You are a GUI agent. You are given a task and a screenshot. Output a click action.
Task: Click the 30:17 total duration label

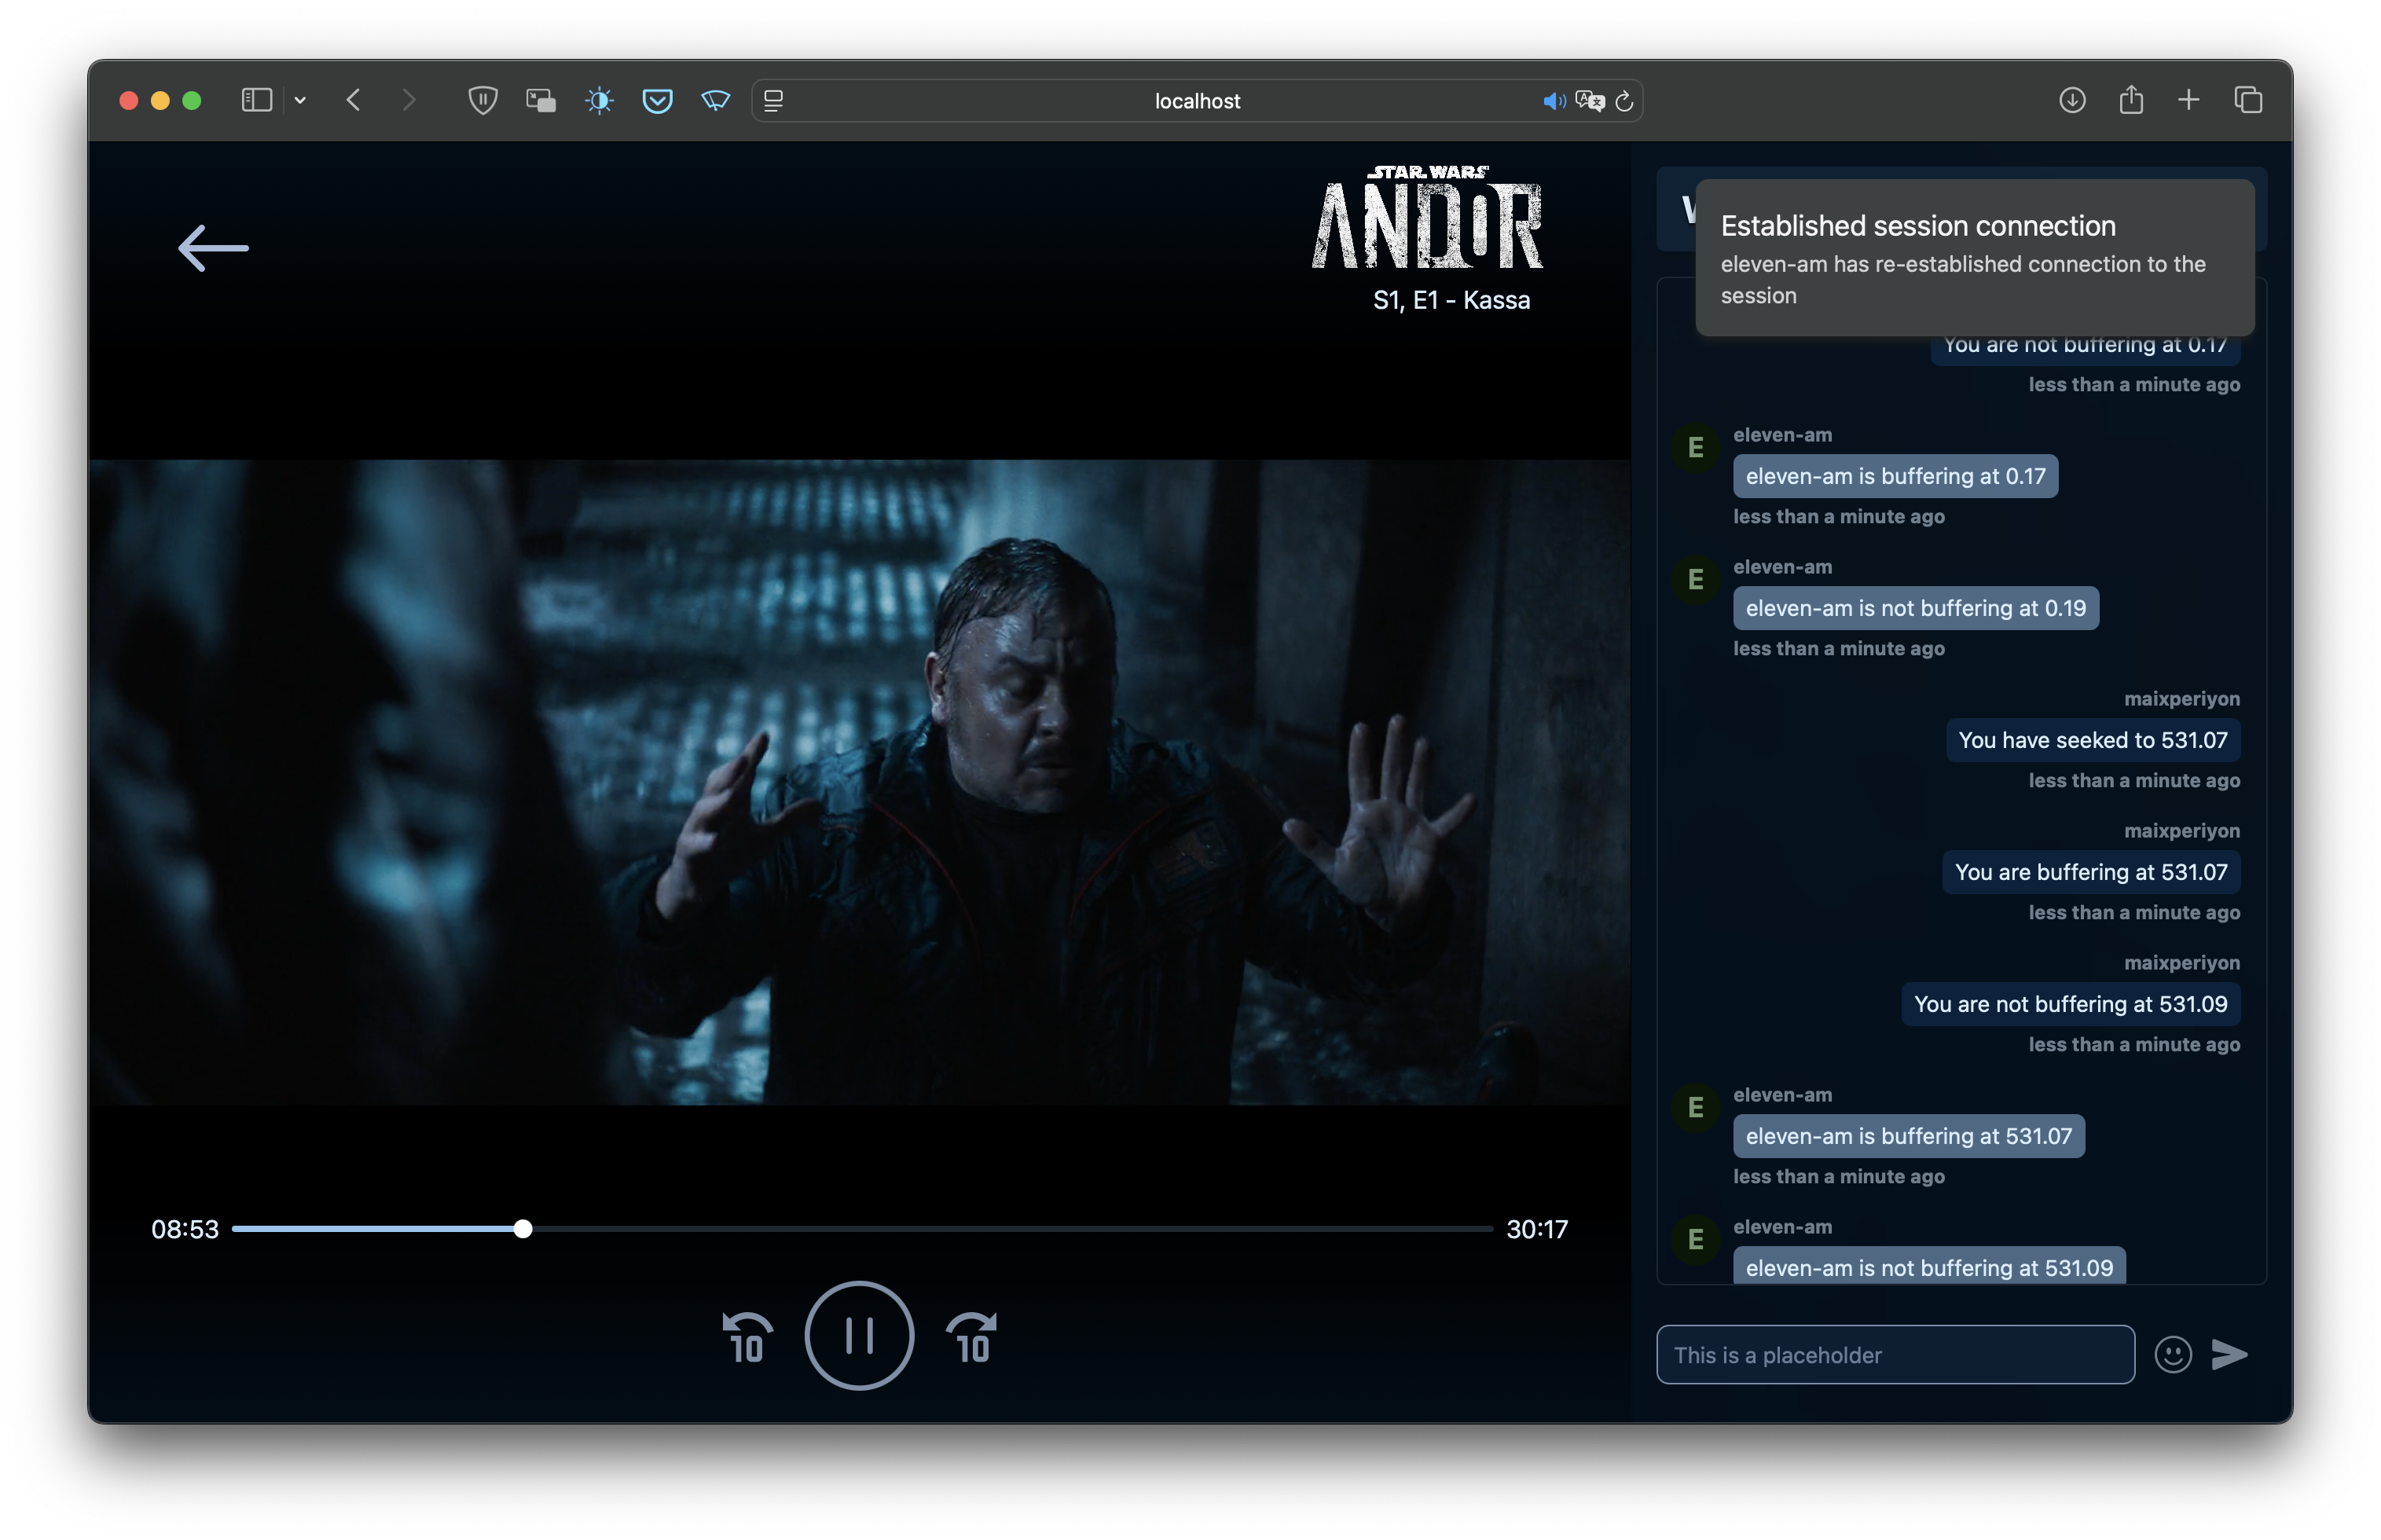(1537, 1229)
